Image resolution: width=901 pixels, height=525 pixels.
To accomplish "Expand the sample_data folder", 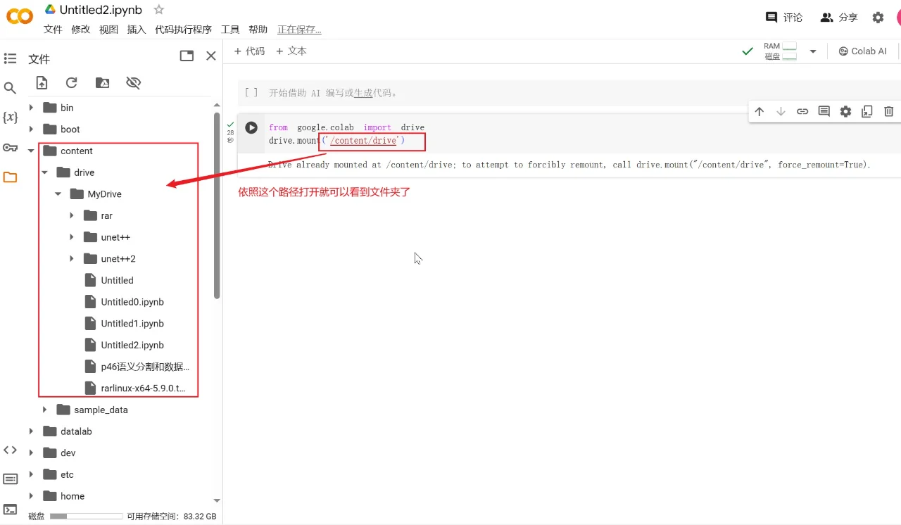I will click(x=44, y=410).
